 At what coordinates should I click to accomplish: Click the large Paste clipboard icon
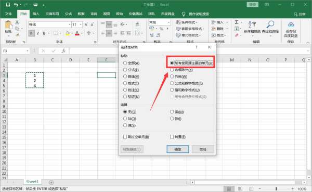(8, 24)
